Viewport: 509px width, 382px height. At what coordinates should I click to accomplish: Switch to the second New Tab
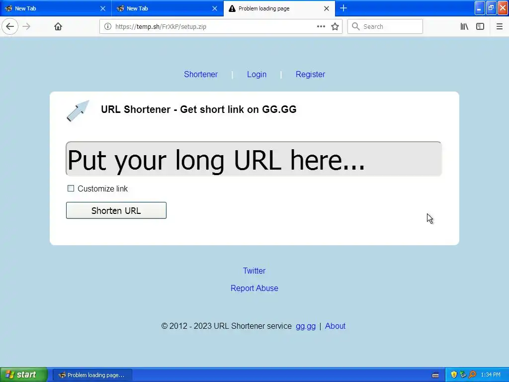pos(168,8)
